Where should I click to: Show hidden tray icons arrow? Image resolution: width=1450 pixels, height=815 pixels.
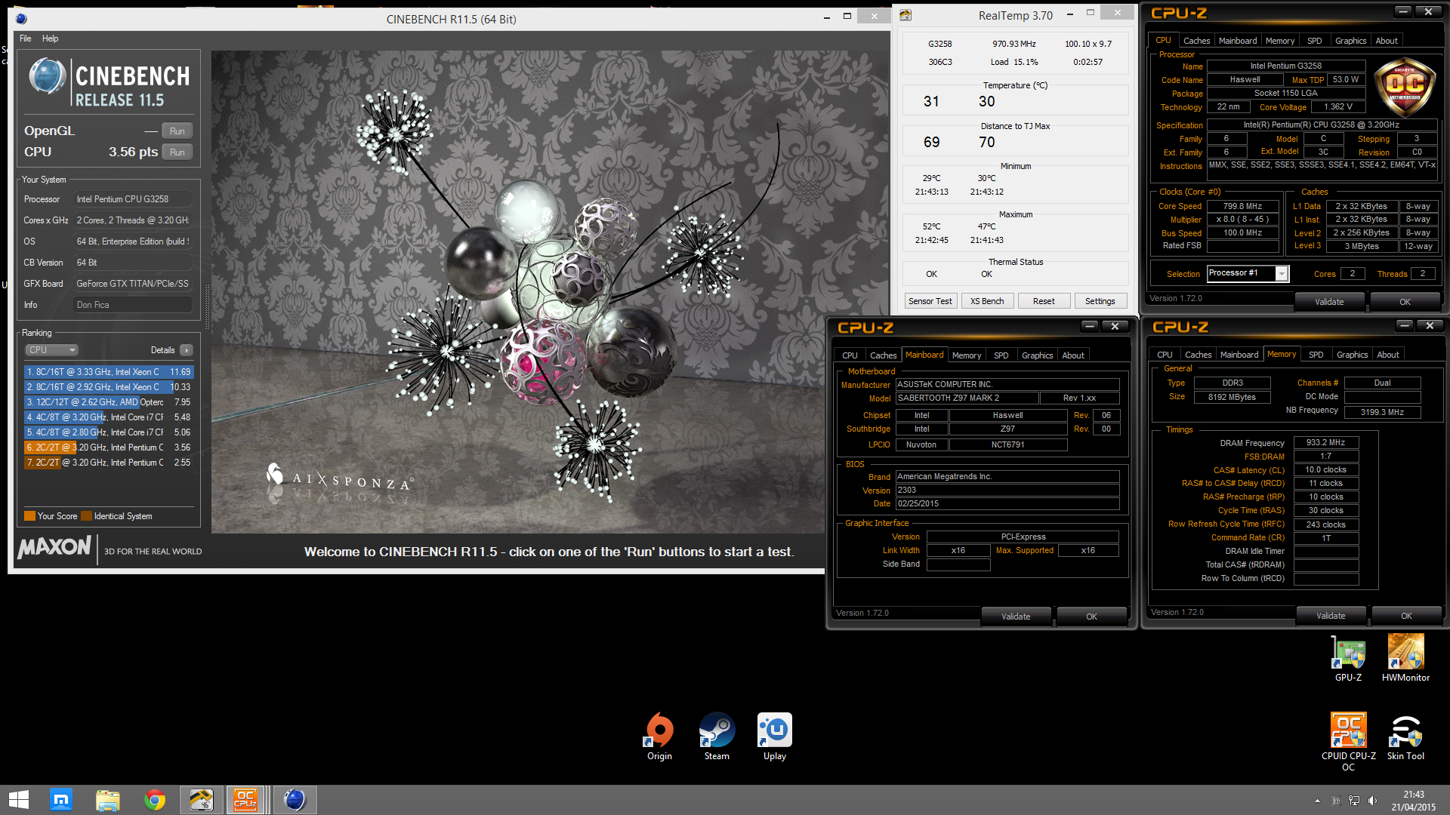coord(1318,801)
